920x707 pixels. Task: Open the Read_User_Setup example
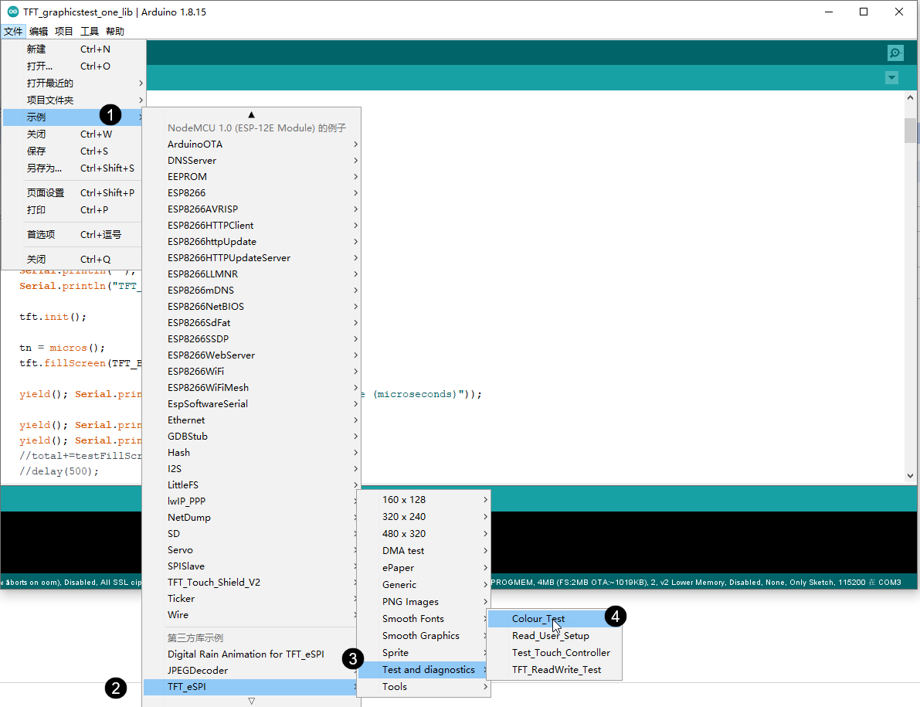(x=555, y=636)
